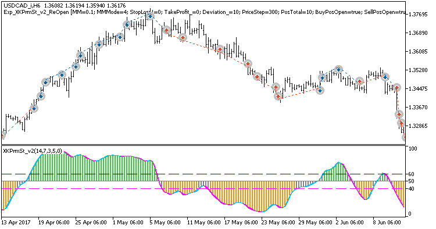The height and width of the screenshot is (229, 436).
Task: Select the 1.36085 price level
Action: coord(419,51)
